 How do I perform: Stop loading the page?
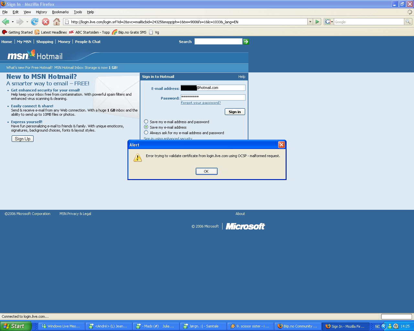point(46,22)
